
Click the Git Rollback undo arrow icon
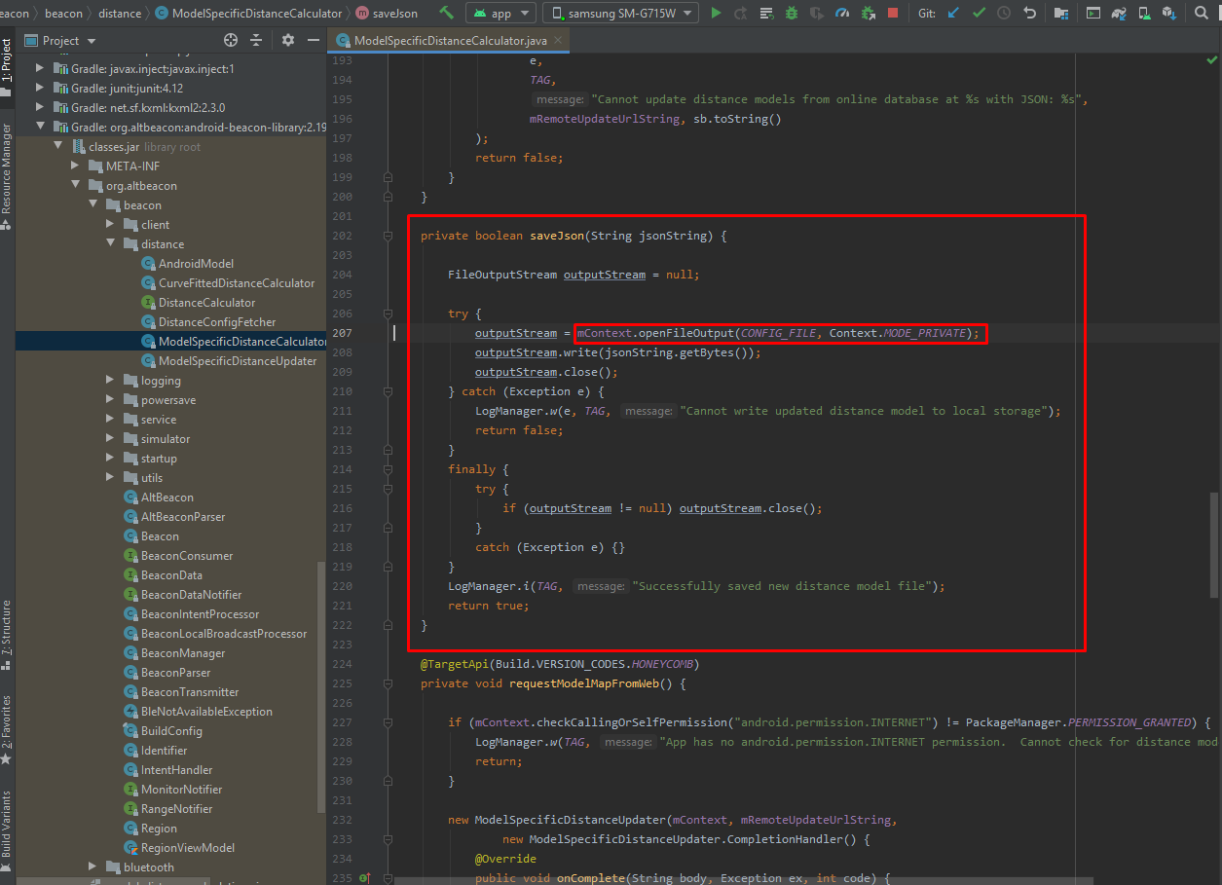coord(1030,14)
